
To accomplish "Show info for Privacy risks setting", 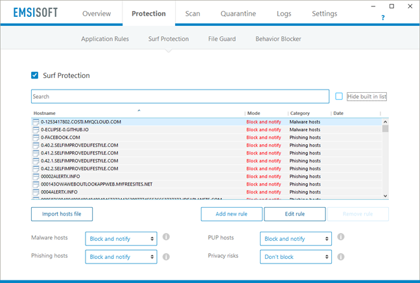I will 341,256.
